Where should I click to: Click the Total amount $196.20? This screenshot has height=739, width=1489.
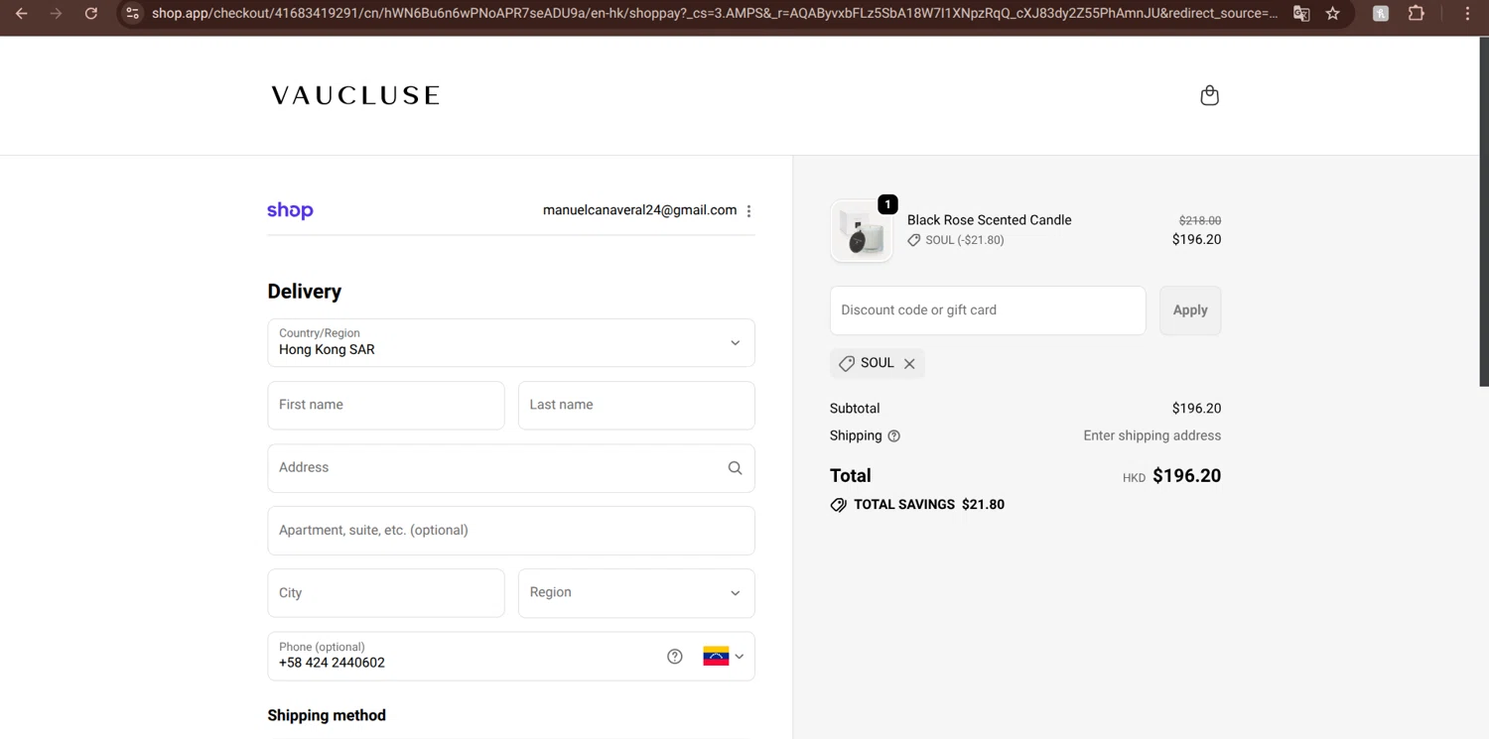[x=1186, y=476]
